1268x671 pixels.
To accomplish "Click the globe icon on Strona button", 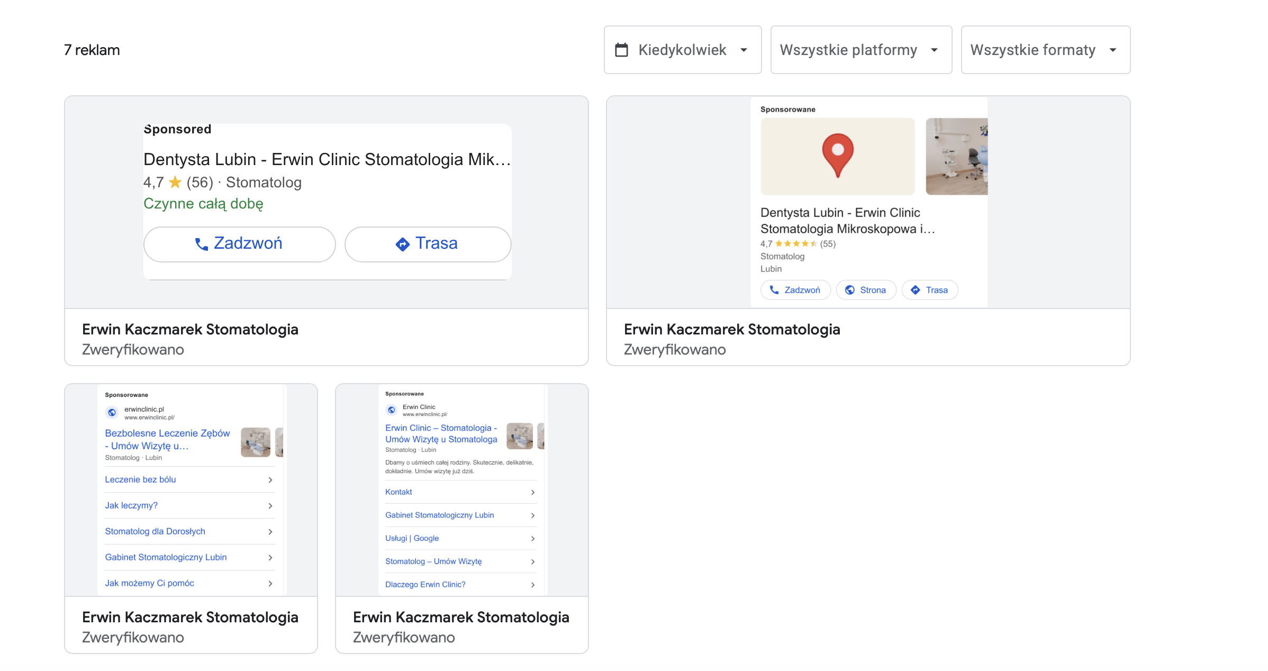I will (x=850, y=290).
